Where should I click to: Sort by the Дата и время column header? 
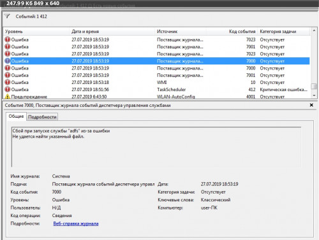[112, 32]
